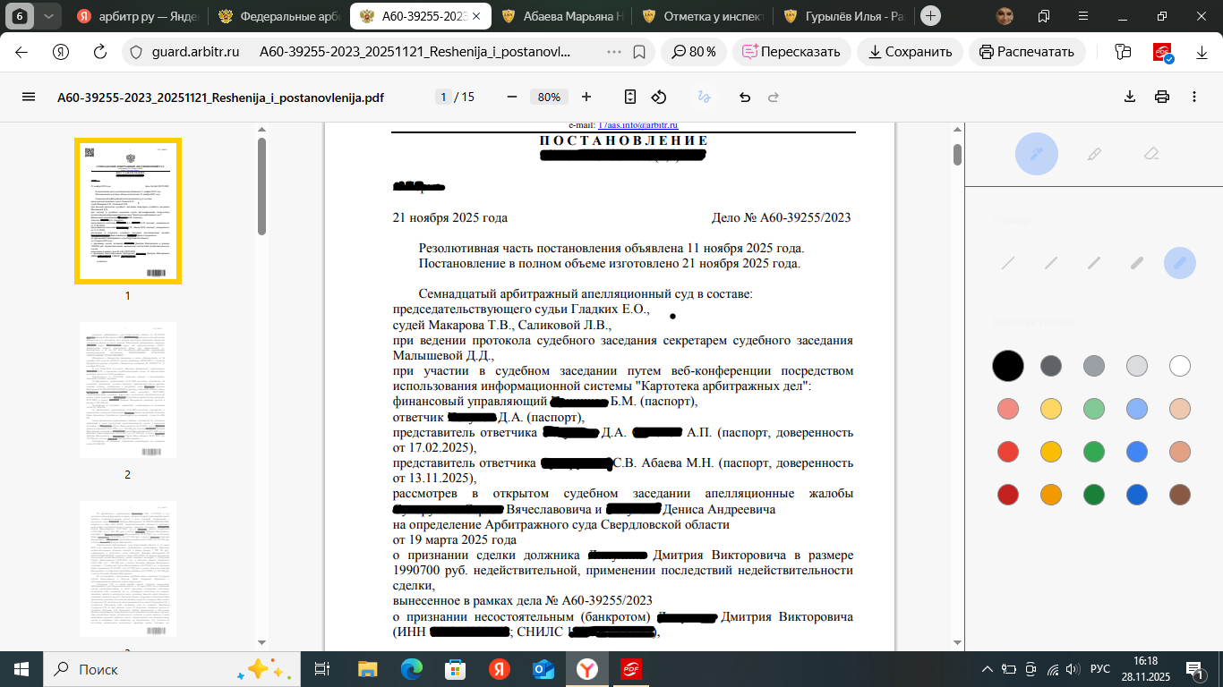Screen dimensions: 1223x687
Task: Select the Pen annotation tool
Action: pyautogui.click(x=1037, y=154)
